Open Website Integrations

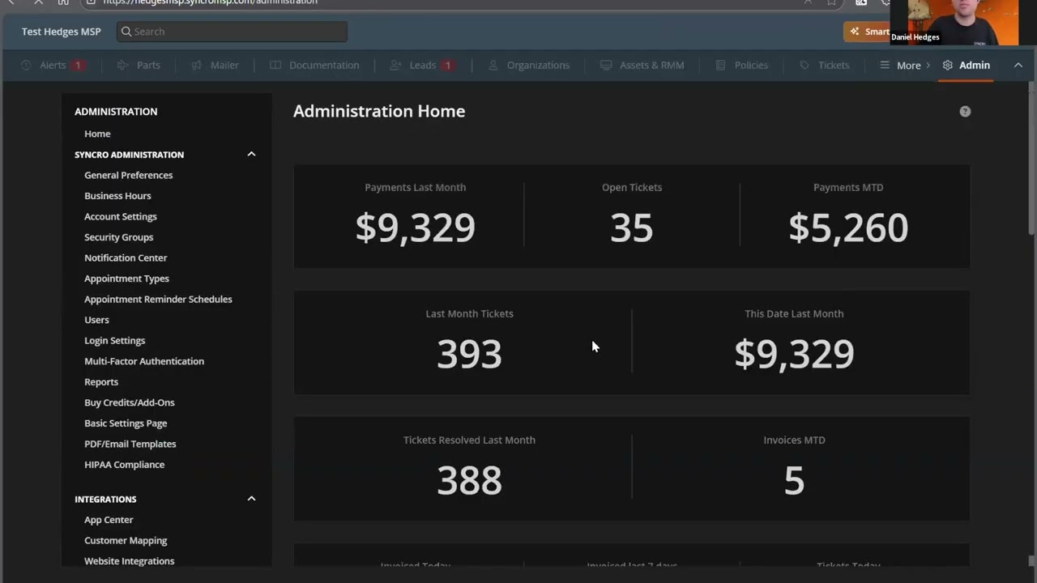[129, 561]
